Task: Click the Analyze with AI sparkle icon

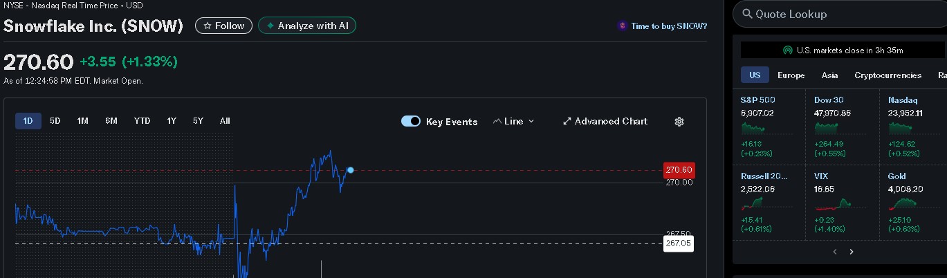Action: (270, 26)
